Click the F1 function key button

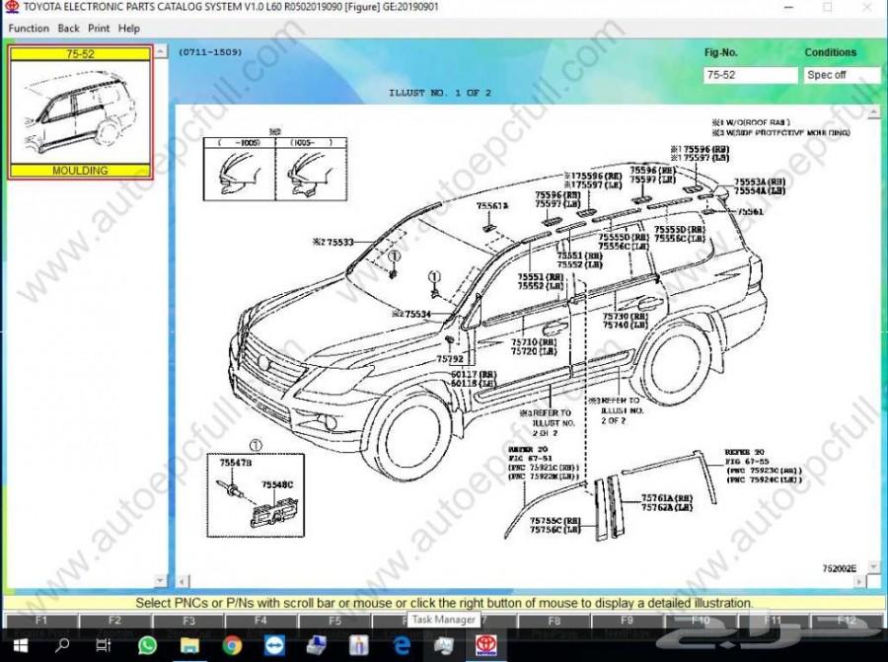point(40,622)
